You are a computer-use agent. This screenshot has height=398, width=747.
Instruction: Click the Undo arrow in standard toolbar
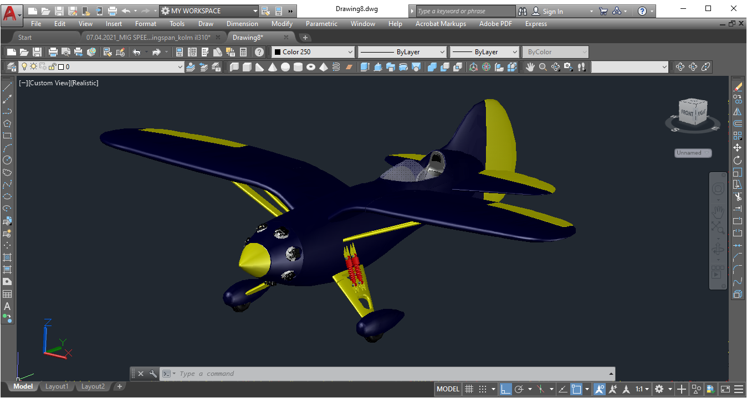[x=136, y=52]
